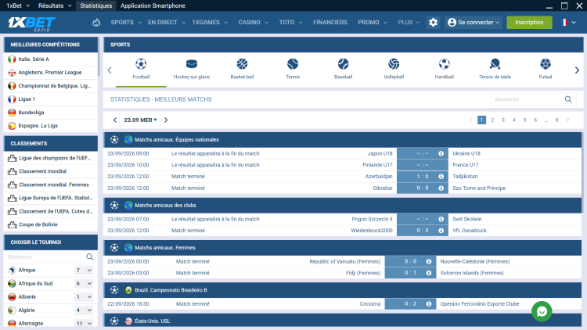This screenshot has width=587, height=330.
Task: Open the Tennis de table category
Action: click(x=495, y=69)
